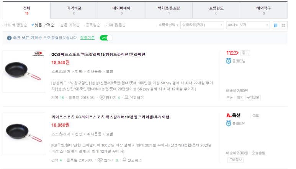Open title 라이프스포츠 GC라이프스포츠 second product

click(x=110, y=117)
